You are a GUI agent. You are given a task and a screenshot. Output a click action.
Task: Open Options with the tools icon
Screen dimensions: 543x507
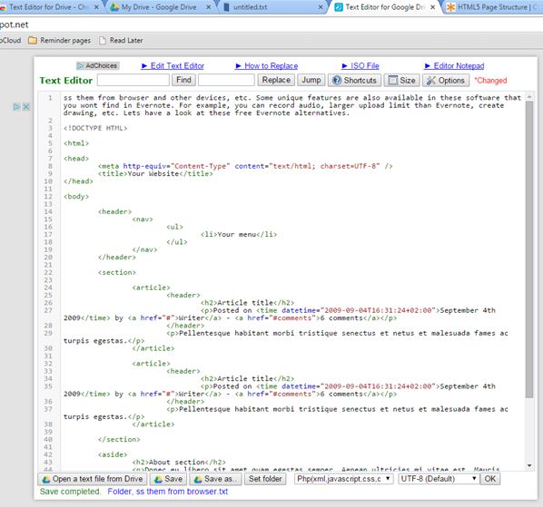click(446, 80)
